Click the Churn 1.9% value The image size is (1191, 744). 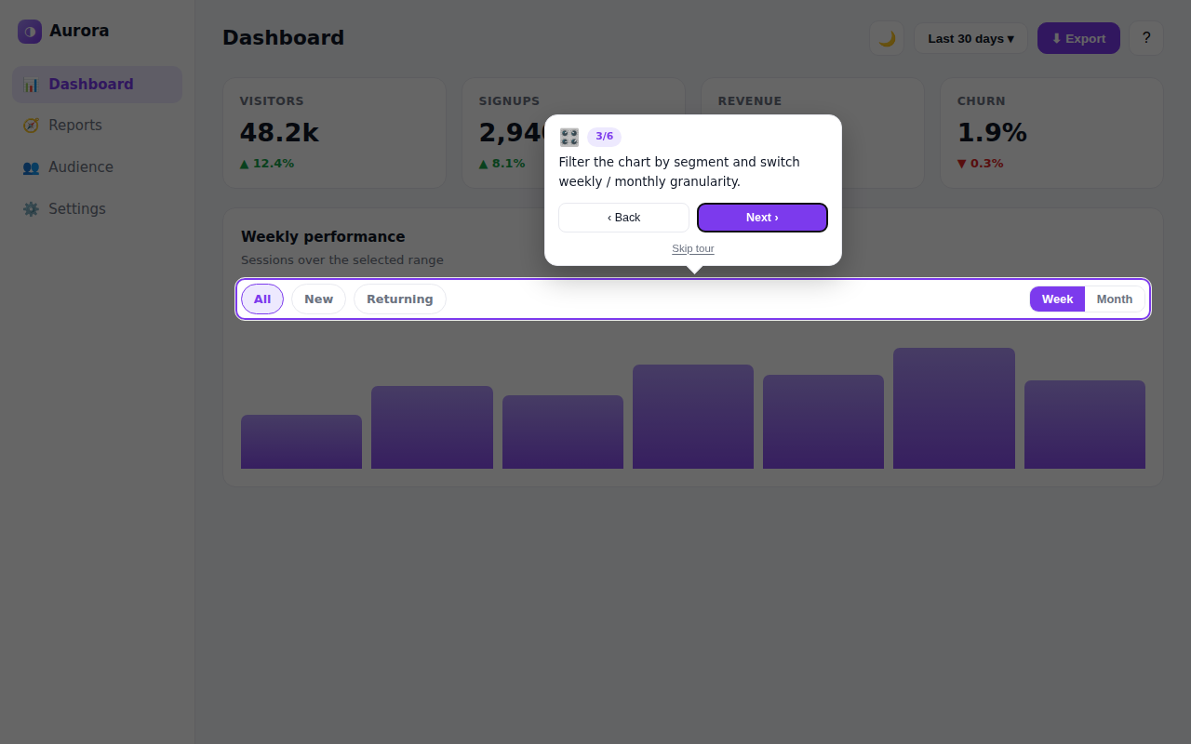(x=992, y=133)
